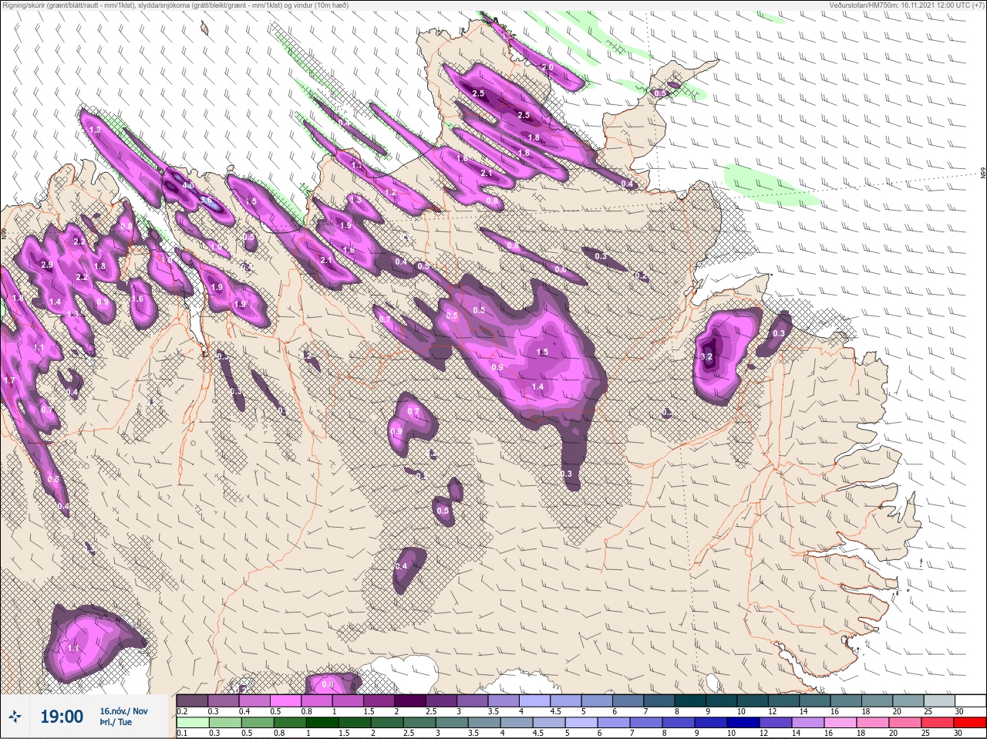This screenshot has width=987, height=739.
Task: Select lower legend bright red swatch after 30
Action: pyautogui.click(x=971, y=723)
